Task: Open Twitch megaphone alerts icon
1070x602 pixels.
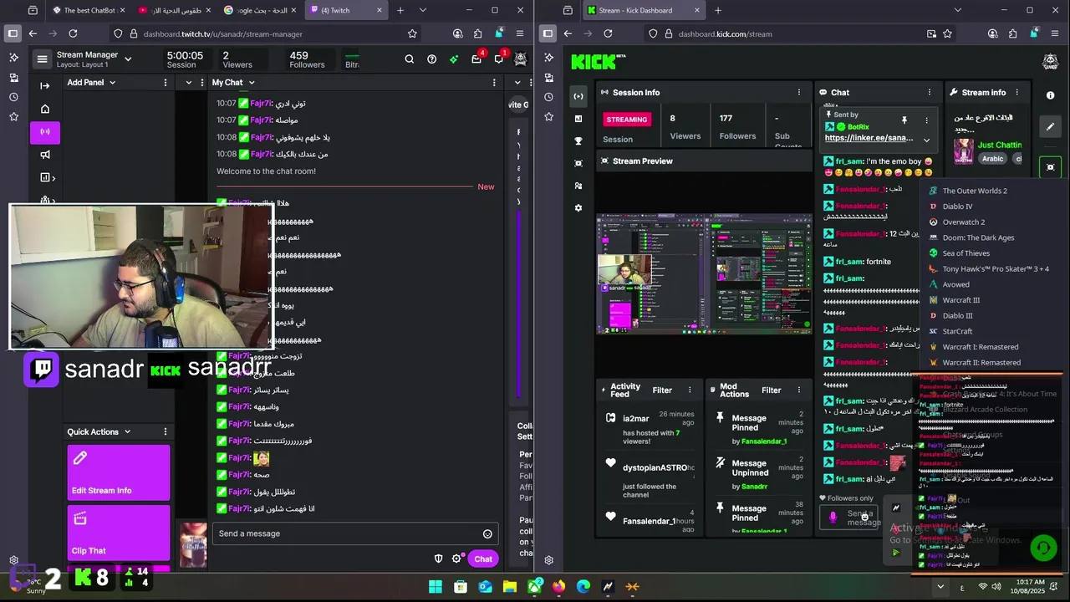Action: pyautogui.click(x=45, y=155)
